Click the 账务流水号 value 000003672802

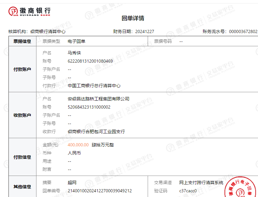click(x=243, y=31)
